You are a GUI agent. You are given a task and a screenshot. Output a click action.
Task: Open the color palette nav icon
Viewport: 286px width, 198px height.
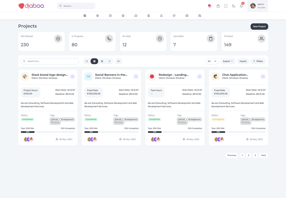174,16
